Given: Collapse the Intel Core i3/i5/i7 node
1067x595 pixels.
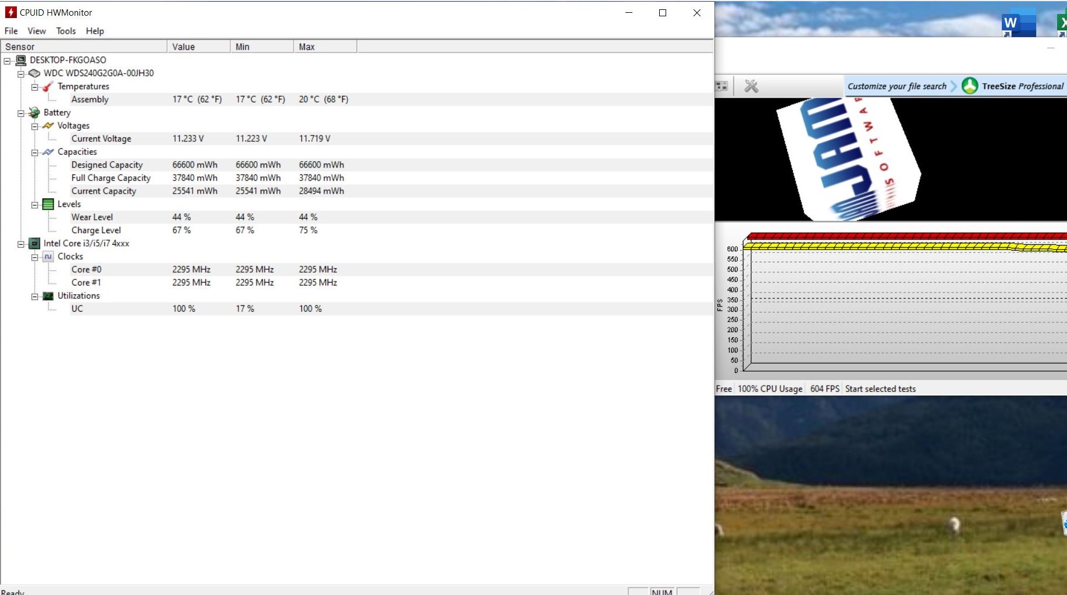Looking at the screenshot, I should (x=21, y=244).
